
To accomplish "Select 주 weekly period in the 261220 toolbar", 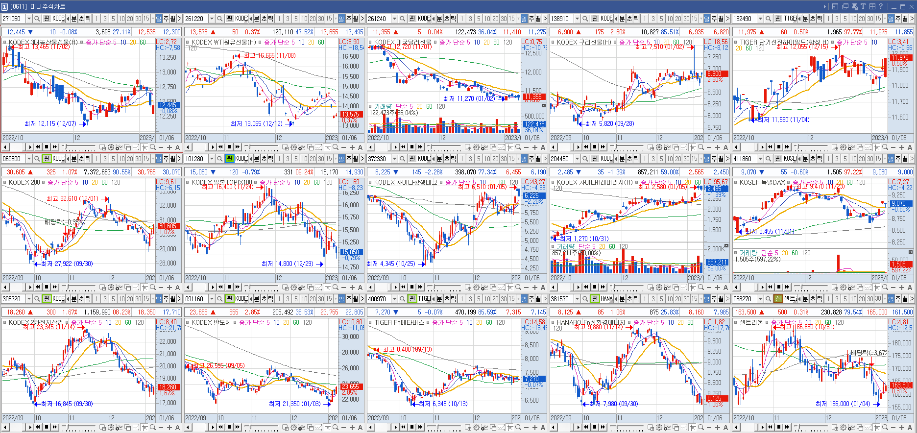I will point(349,19).
